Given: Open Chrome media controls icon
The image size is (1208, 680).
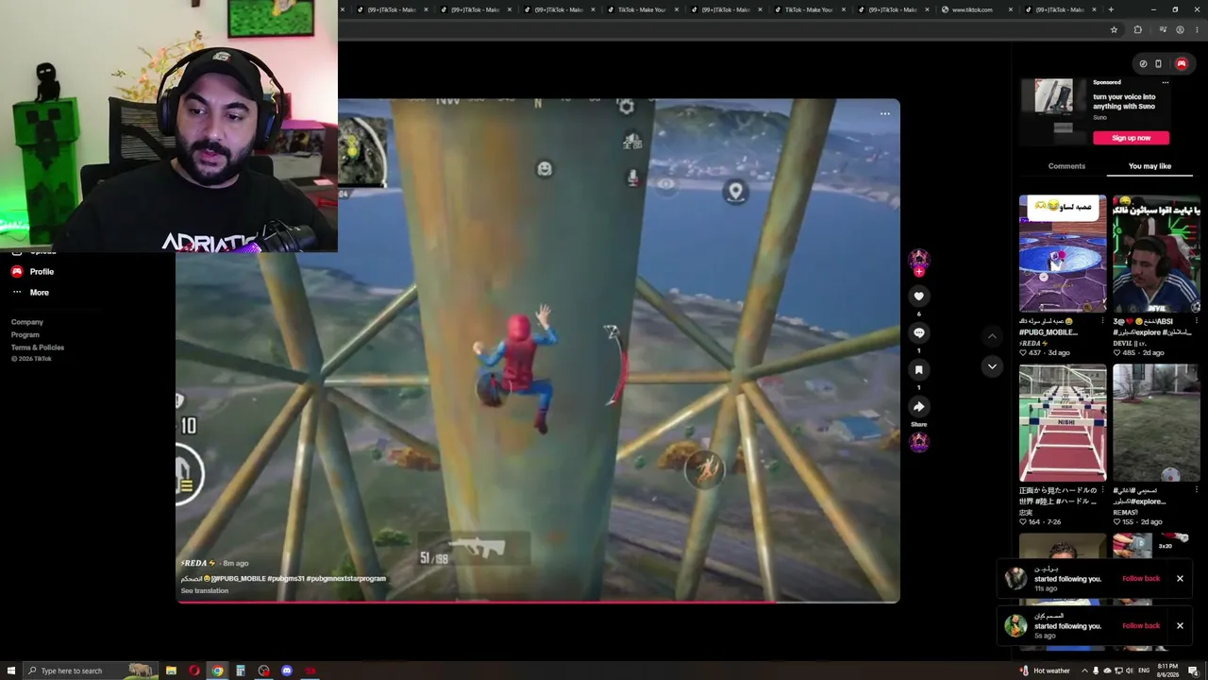Looking at the screenshot, I should pos(1162,30).
